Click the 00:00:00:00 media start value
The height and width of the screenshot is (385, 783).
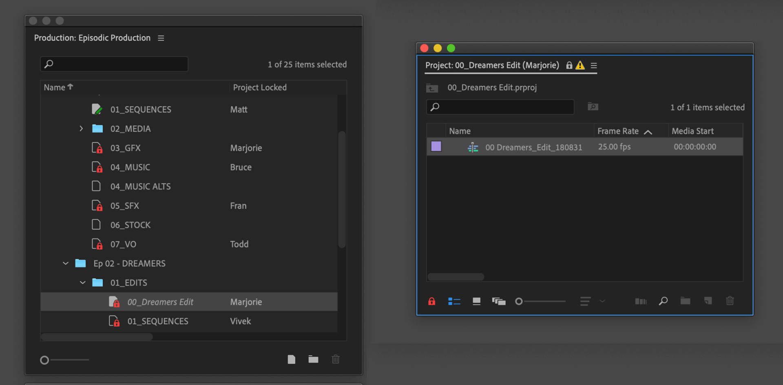tap(695, 147)
